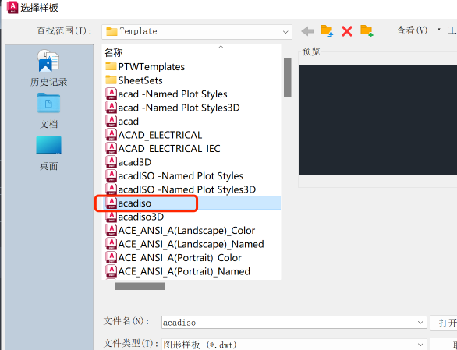Image resolution: width=457 pixels, height=350 pixels.
Task: Expand the file name dropdown arrow
Action: pyautogui.click(x=420, y=322)
